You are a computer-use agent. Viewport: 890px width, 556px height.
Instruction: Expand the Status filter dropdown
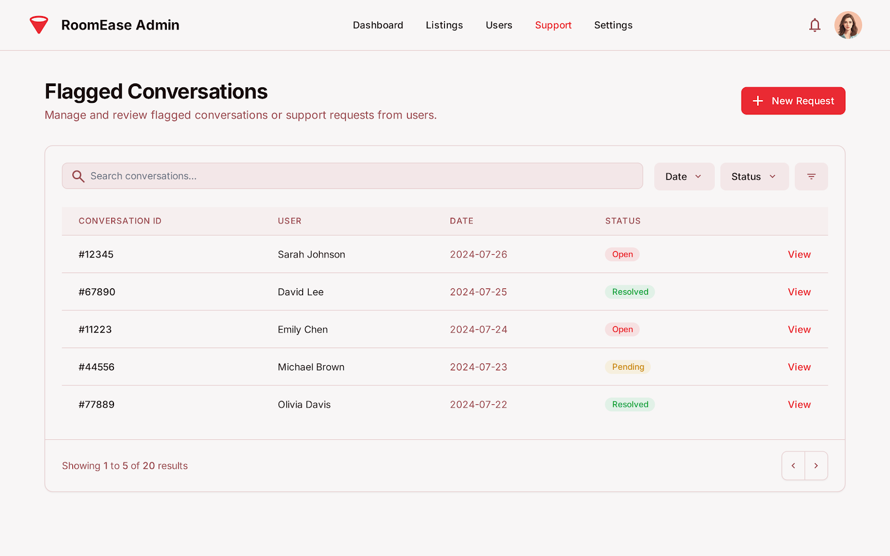(754, 176)
